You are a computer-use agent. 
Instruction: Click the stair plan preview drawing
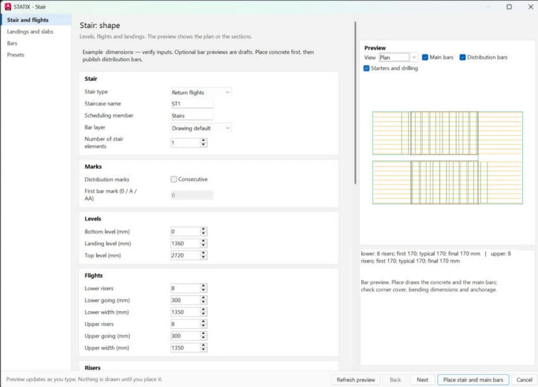(447, 158)
